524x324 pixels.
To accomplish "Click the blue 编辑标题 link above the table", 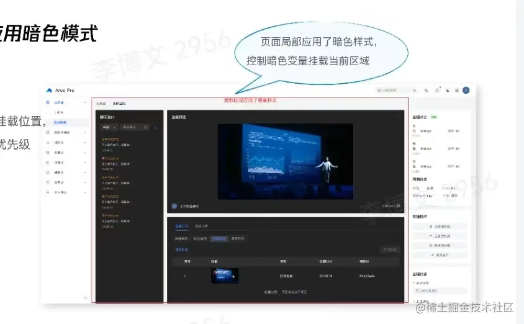I will 181,250.
